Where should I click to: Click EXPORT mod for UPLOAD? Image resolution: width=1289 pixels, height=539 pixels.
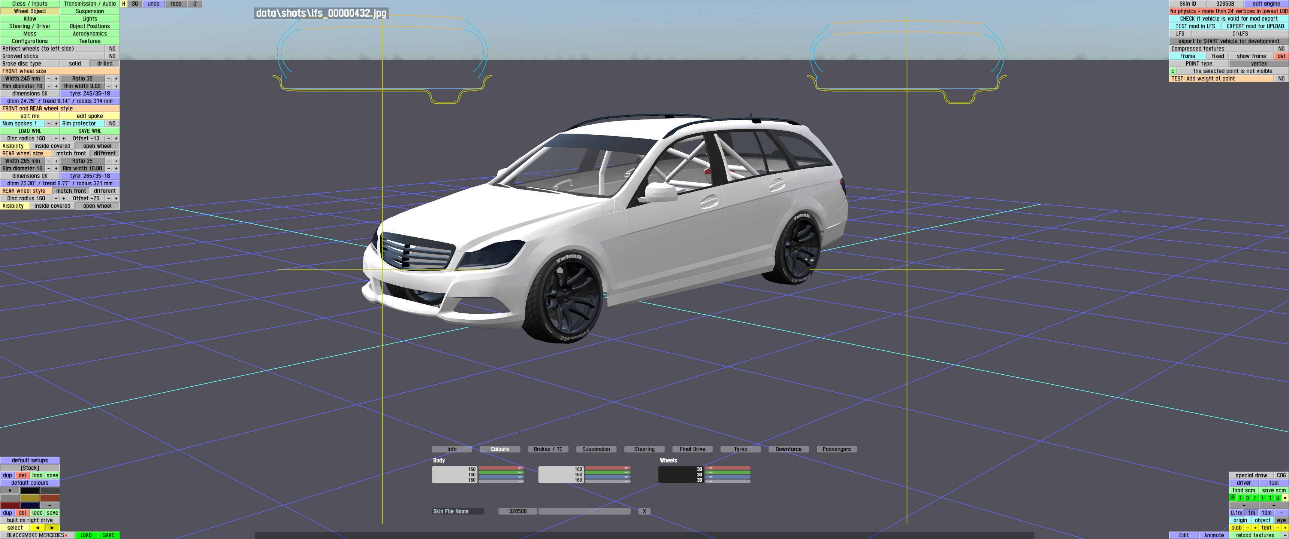tap(1255, 26)
